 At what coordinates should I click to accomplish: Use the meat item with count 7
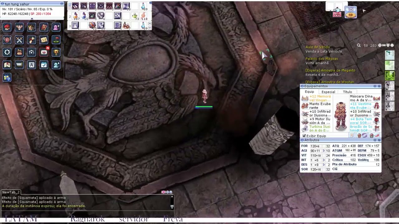pyautogui.click(x=126, y=26)
